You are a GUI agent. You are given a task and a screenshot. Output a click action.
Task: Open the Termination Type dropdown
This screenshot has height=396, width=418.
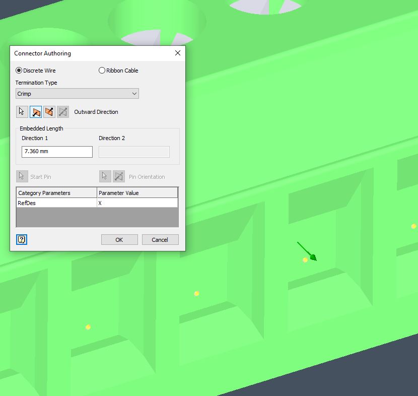pos(134,94)
